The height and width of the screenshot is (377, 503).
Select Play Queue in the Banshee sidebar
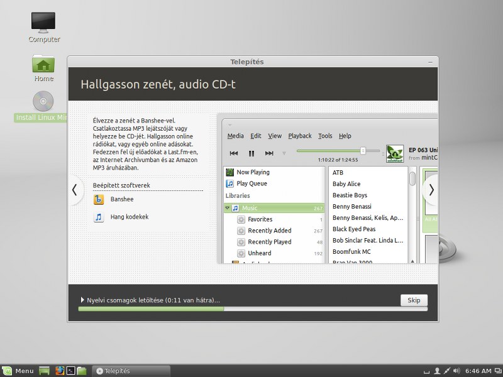[x=275, y=183]
